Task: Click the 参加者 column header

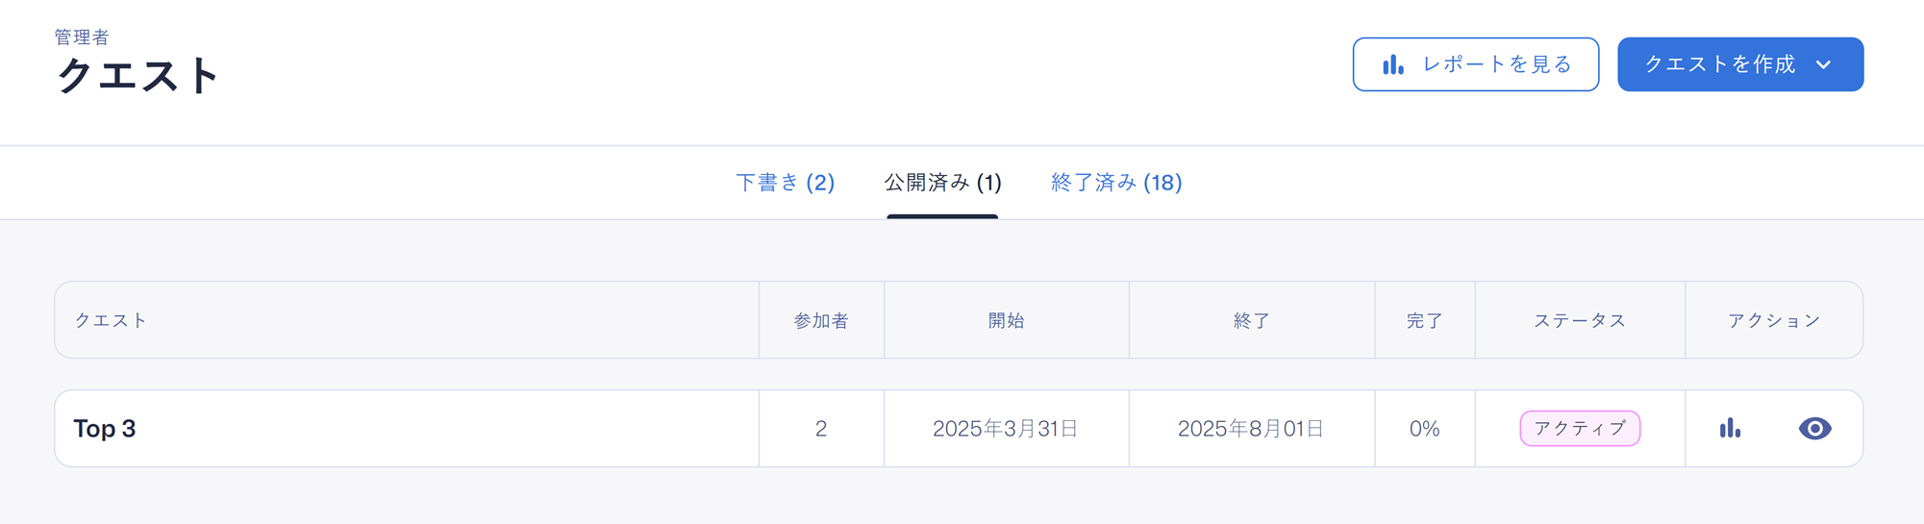Action: coord(821,320)
